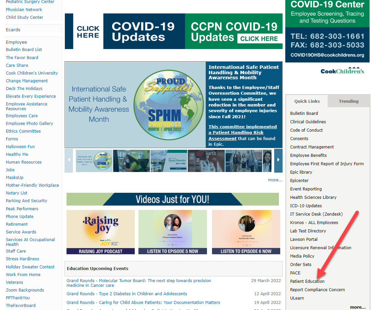Open Listen to Episode 6 Now tile
This screenshot has width=377, height=310.
pos(246,232)
